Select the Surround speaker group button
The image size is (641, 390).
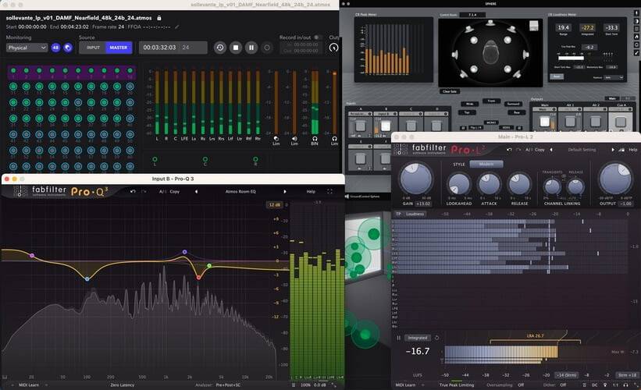[513, 104]
